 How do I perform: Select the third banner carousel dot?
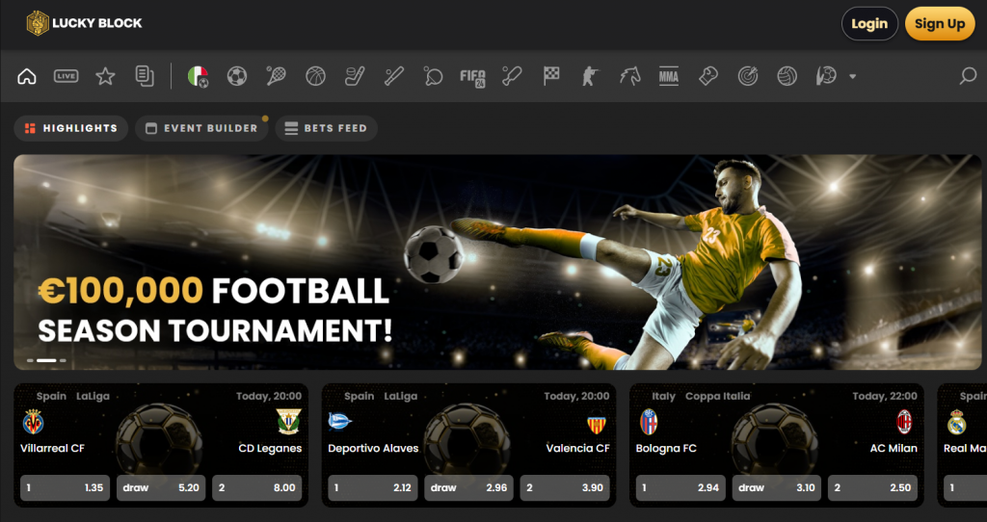[63, 360]
